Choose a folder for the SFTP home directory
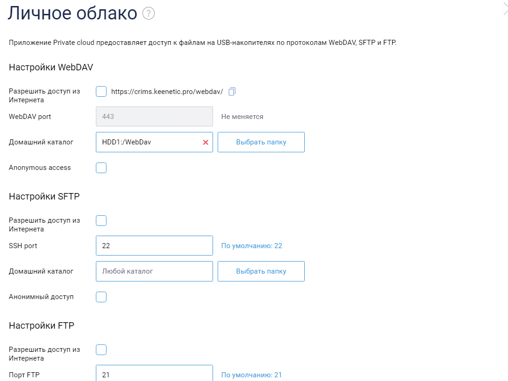The image size is (508, 381). (261, 271)
